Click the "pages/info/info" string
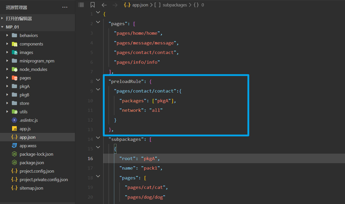345x204 pixels. (x=137, y=62)
